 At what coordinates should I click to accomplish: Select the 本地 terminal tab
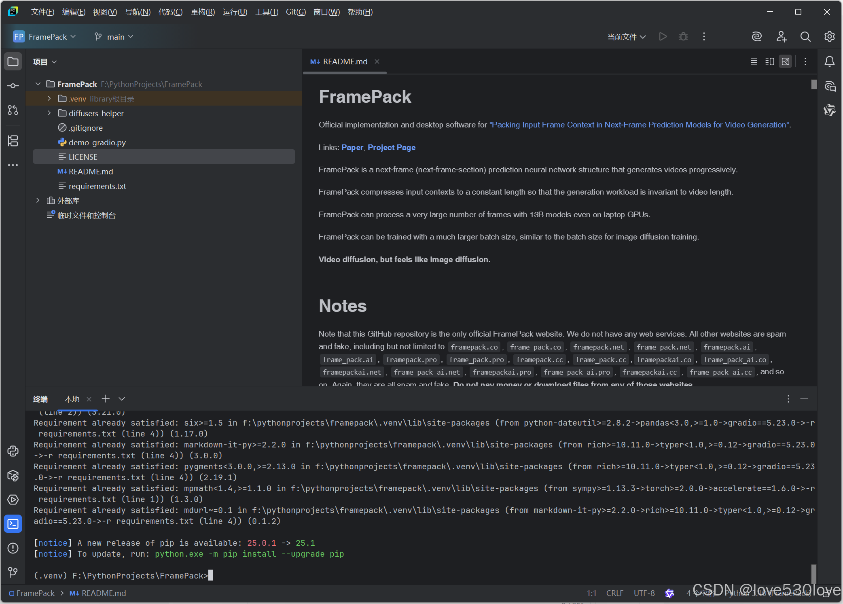72,399
